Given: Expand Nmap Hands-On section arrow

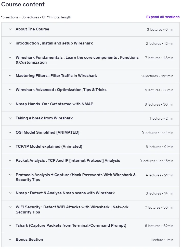Looking at the screenshot, I should 10,104.
